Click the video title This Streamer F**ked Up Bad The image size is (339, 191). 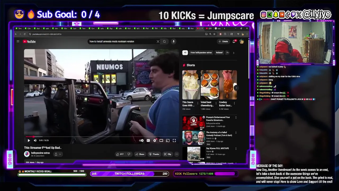(x=43, y=148)
